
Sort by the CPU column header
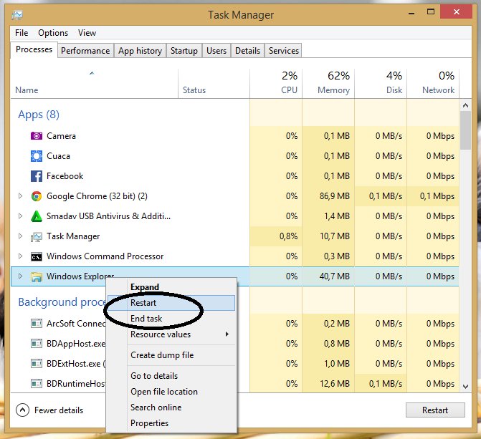click(276, 84)
